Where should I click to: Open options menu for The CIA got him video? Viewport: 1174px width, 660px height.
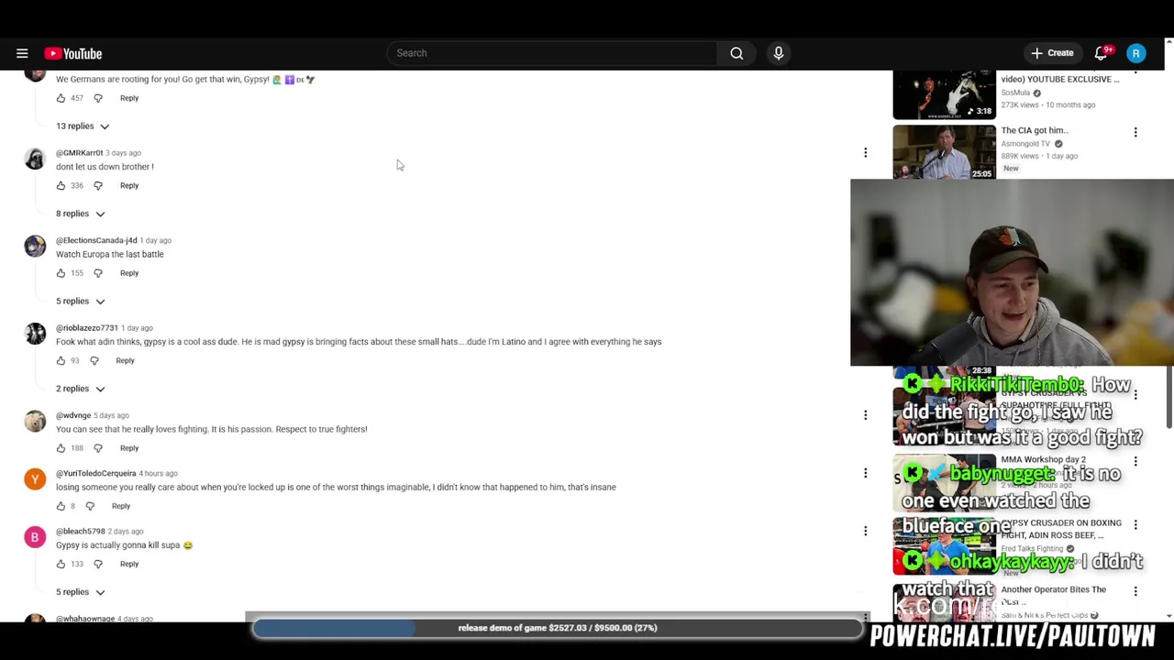pos(1135,132)
